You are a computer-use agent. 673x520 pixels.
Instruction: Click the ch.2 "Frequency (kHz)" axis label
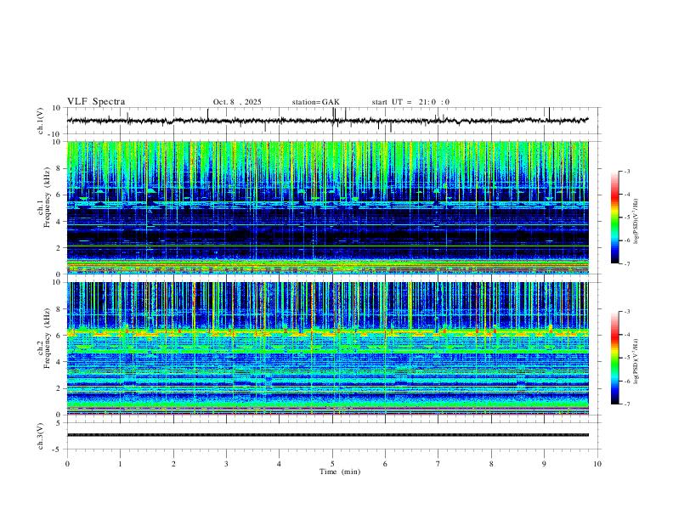coord(48,338)
